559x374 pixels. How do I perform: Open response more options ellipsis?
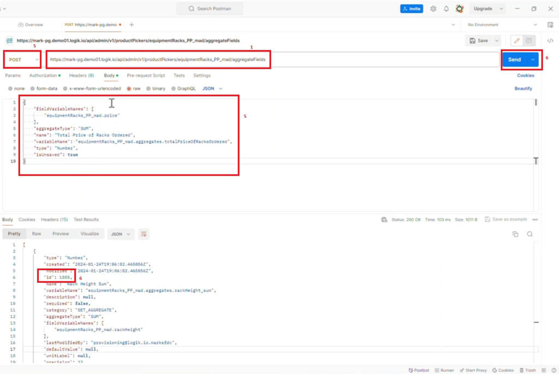tap(535, 220)
